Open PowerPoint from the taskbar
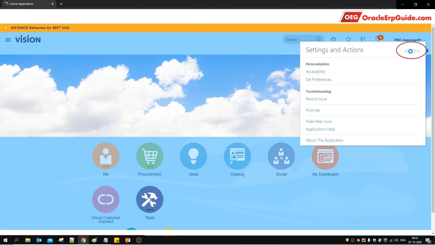This screenshot has width=435, height=245. 128,240
